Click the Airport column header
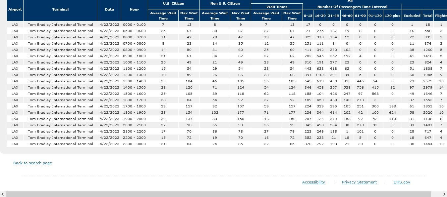This screenshot has width=447, height=197. tap(15, 10)
